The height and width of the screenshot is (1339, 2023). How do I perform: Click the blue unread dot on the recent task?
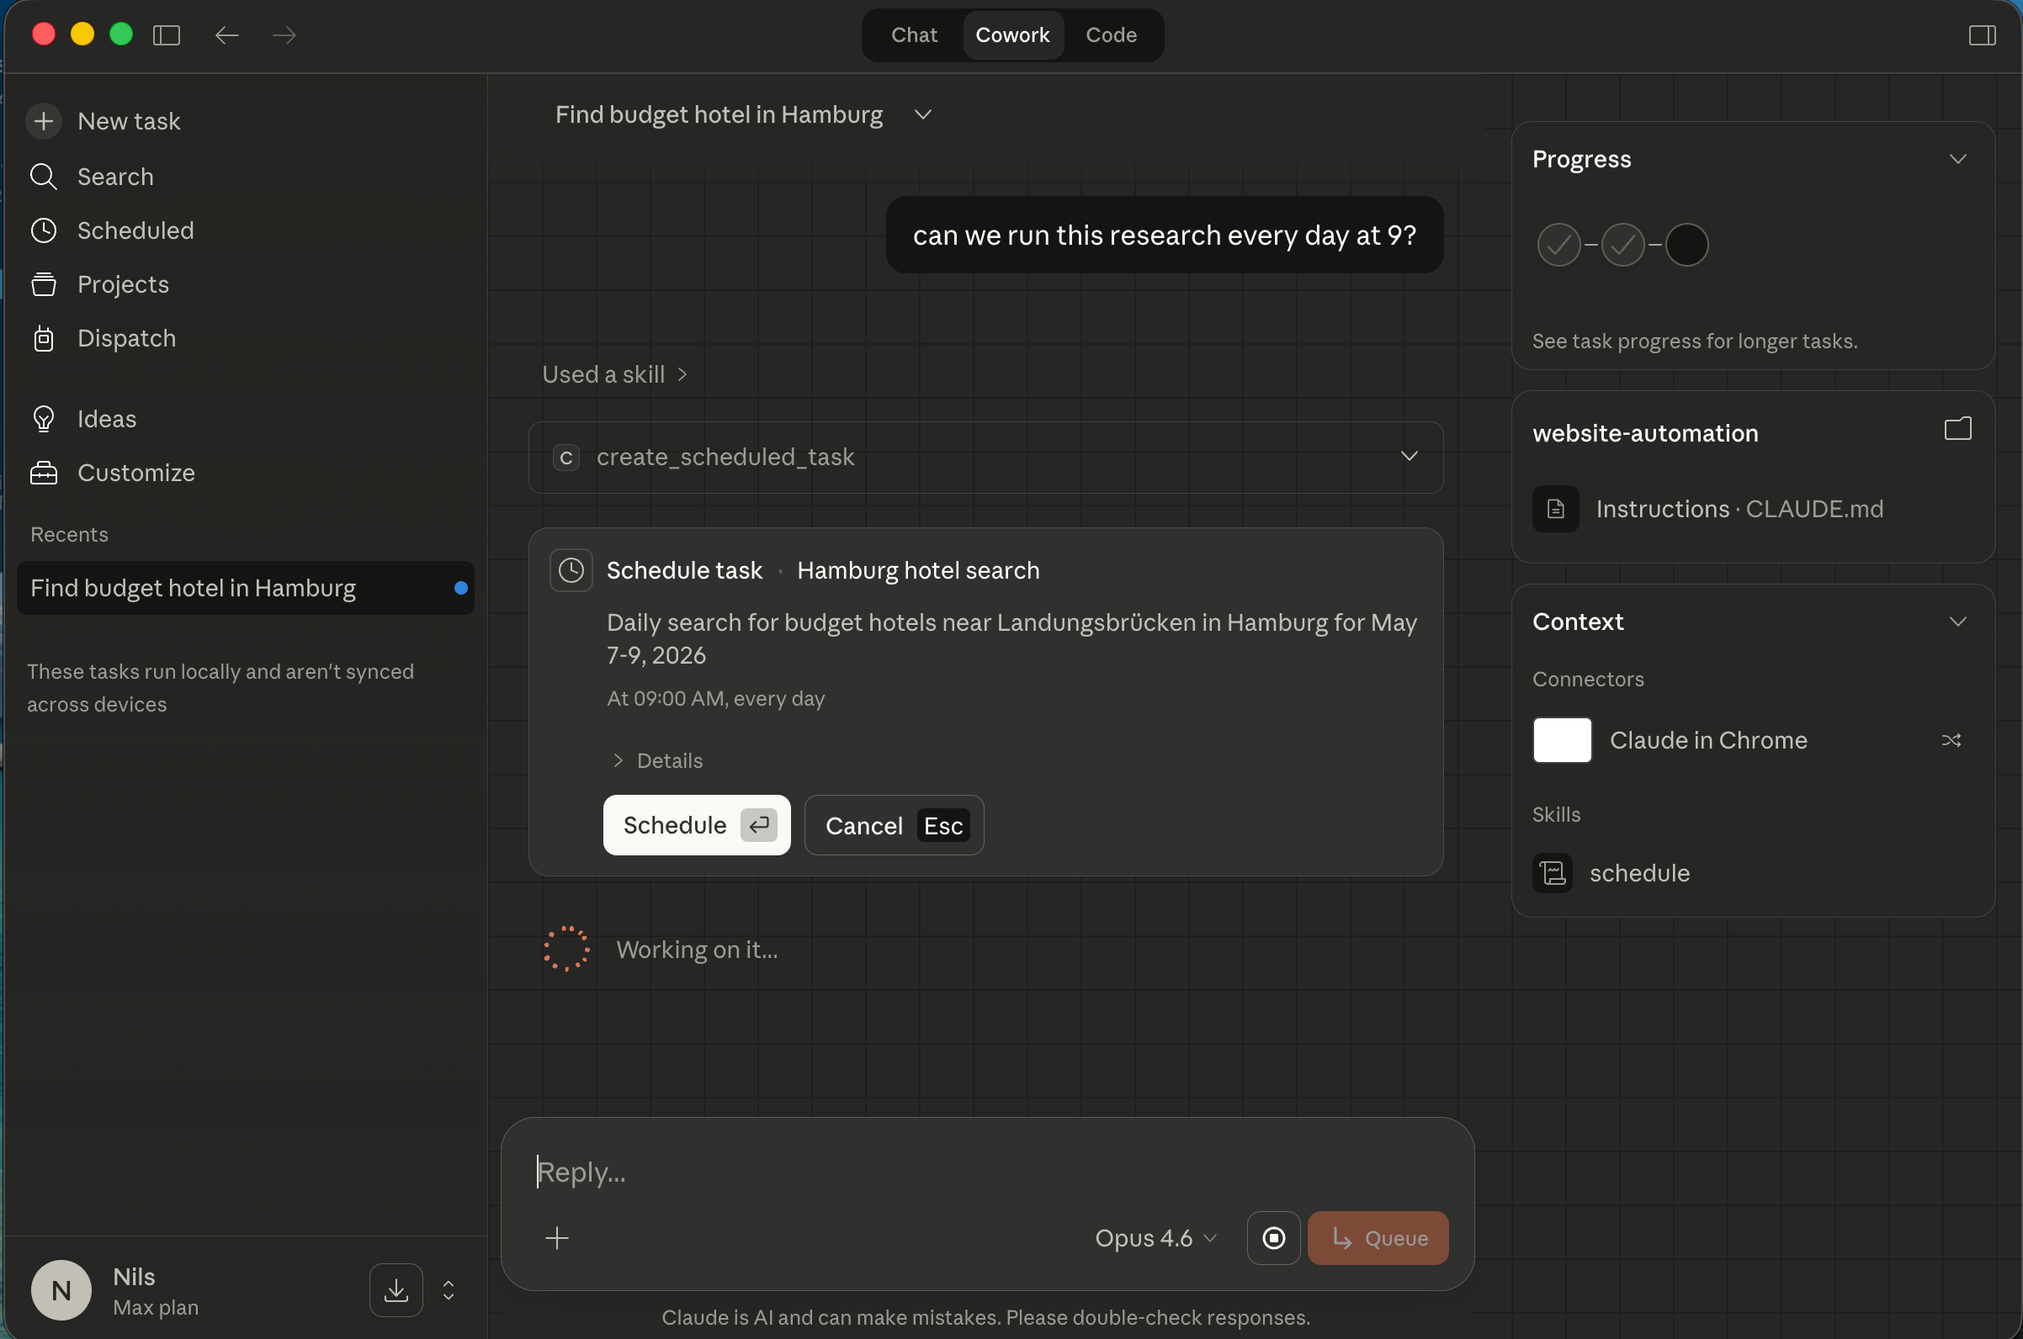point(460,588)
